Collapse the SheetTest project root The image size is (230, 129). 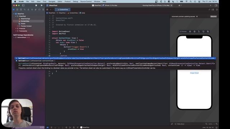click(14, 14)
